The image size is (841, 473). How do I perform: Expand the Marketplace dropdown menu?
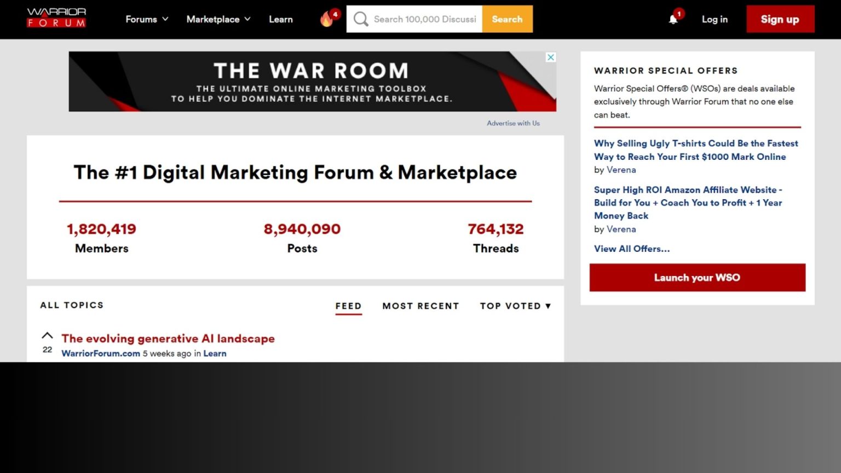(218, 19)
